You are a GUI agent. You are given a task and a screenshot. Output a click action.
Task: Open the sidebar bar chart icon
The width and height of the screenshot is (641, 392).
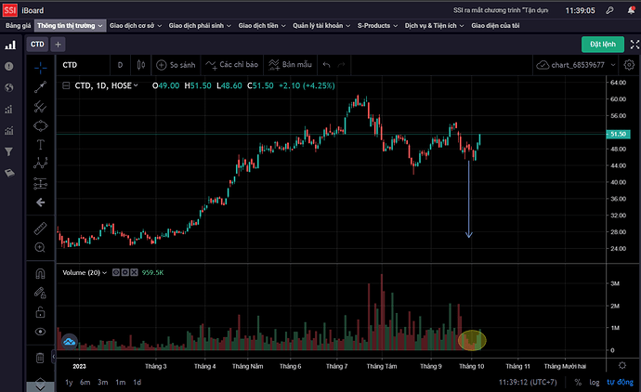[x=10, y=45]
